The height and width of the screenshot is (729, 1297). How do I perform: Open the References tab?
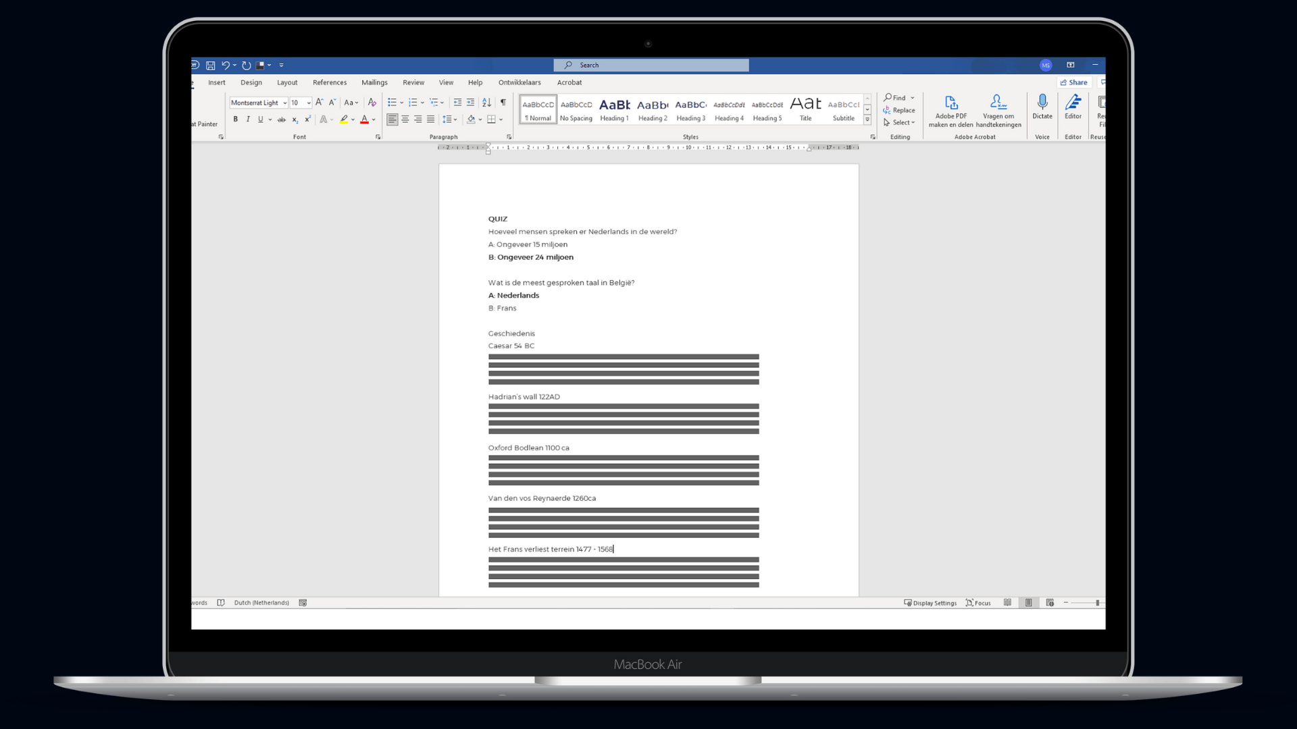[x=330, y=82]
